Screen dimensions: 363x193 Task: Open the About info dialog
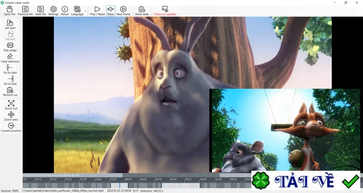(65, 11)
